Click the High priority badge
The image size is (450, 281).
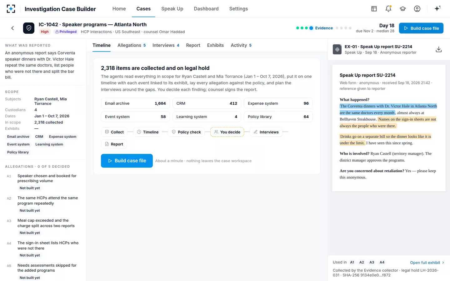click(45, 32)
